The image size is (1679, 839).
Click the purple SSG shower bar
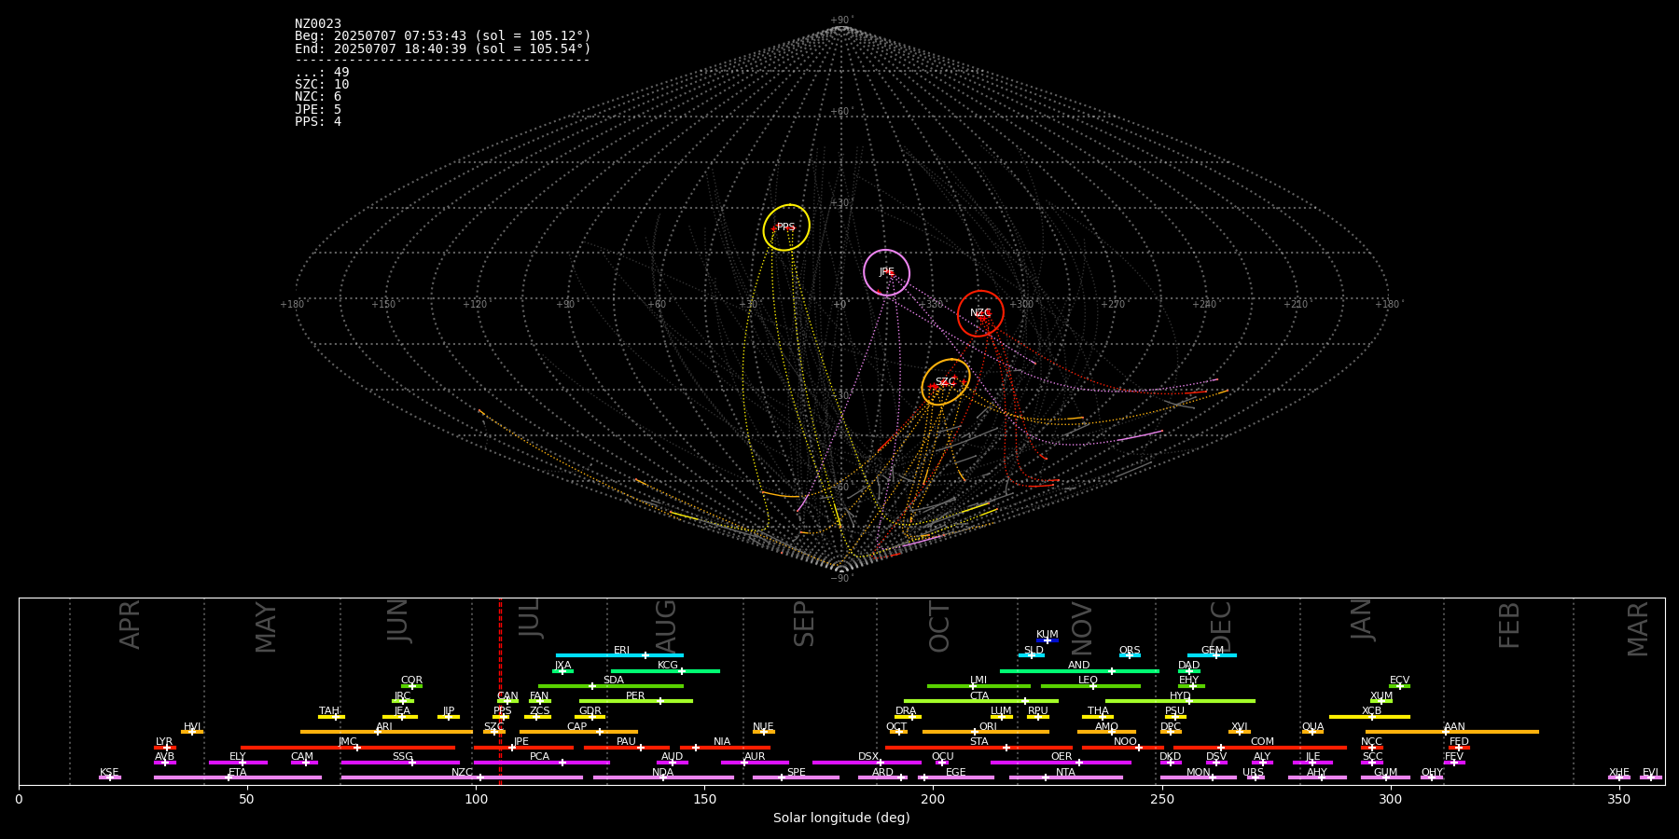(400, 763)
